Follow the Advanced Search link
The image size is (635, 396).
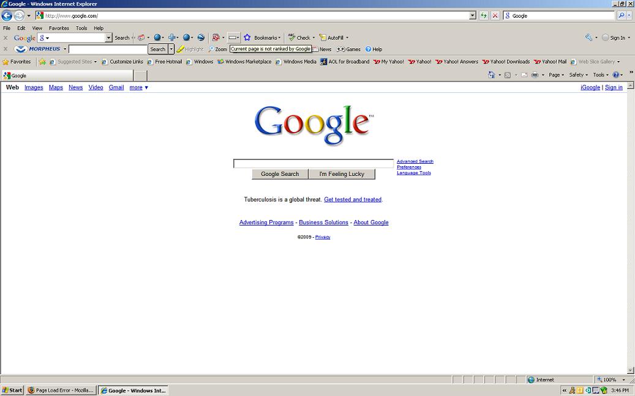tap(415, 161)
